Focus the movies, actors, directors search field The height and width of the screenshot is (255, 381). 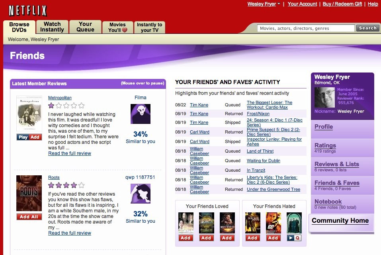(306, 28)
